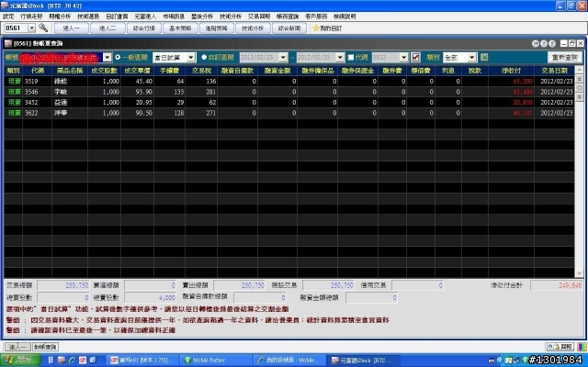Click the scroll-to-bottom icon on right side strip

[580, 96]
